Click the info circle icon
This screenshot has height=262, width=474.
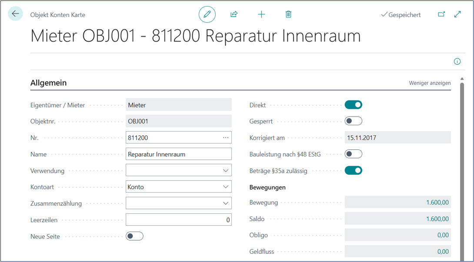[457, 61]
